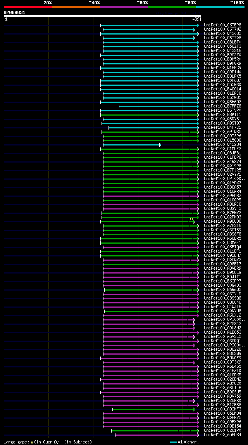Click the green bar for UniRef100_B6R6Q2
The width and height of the screenshot is (248, 445).
pos(152,290)
